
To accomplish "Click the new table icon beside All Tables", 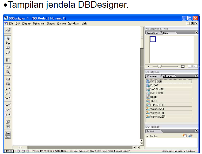I will (x=184, y=135).
